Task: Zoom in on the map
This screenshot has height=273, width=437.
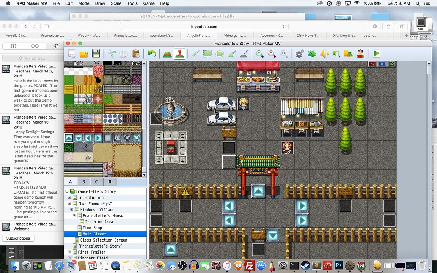Action: coord(259,53)
